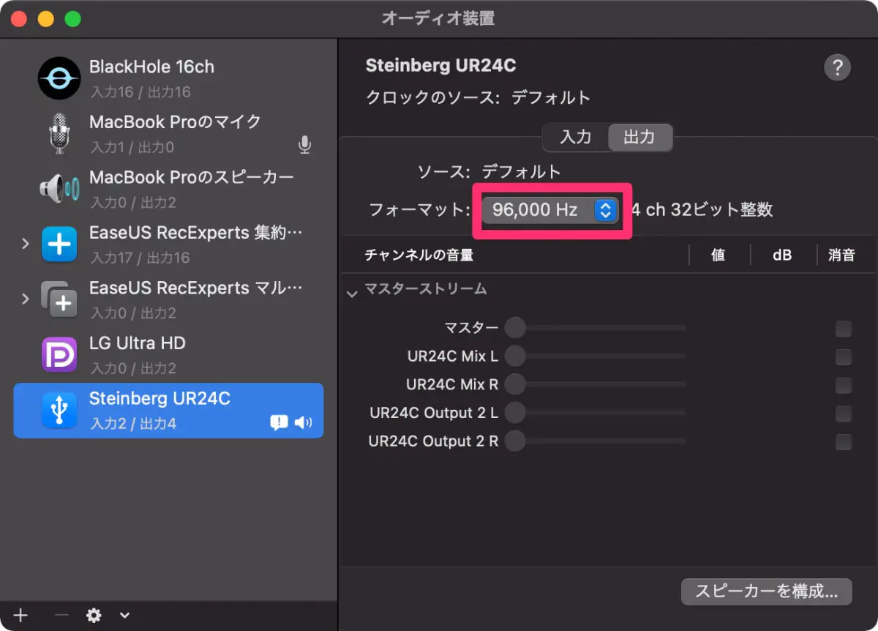The image size is (878, 631).
Task: Click the plus icon to add device
Action: pos(21,615)
